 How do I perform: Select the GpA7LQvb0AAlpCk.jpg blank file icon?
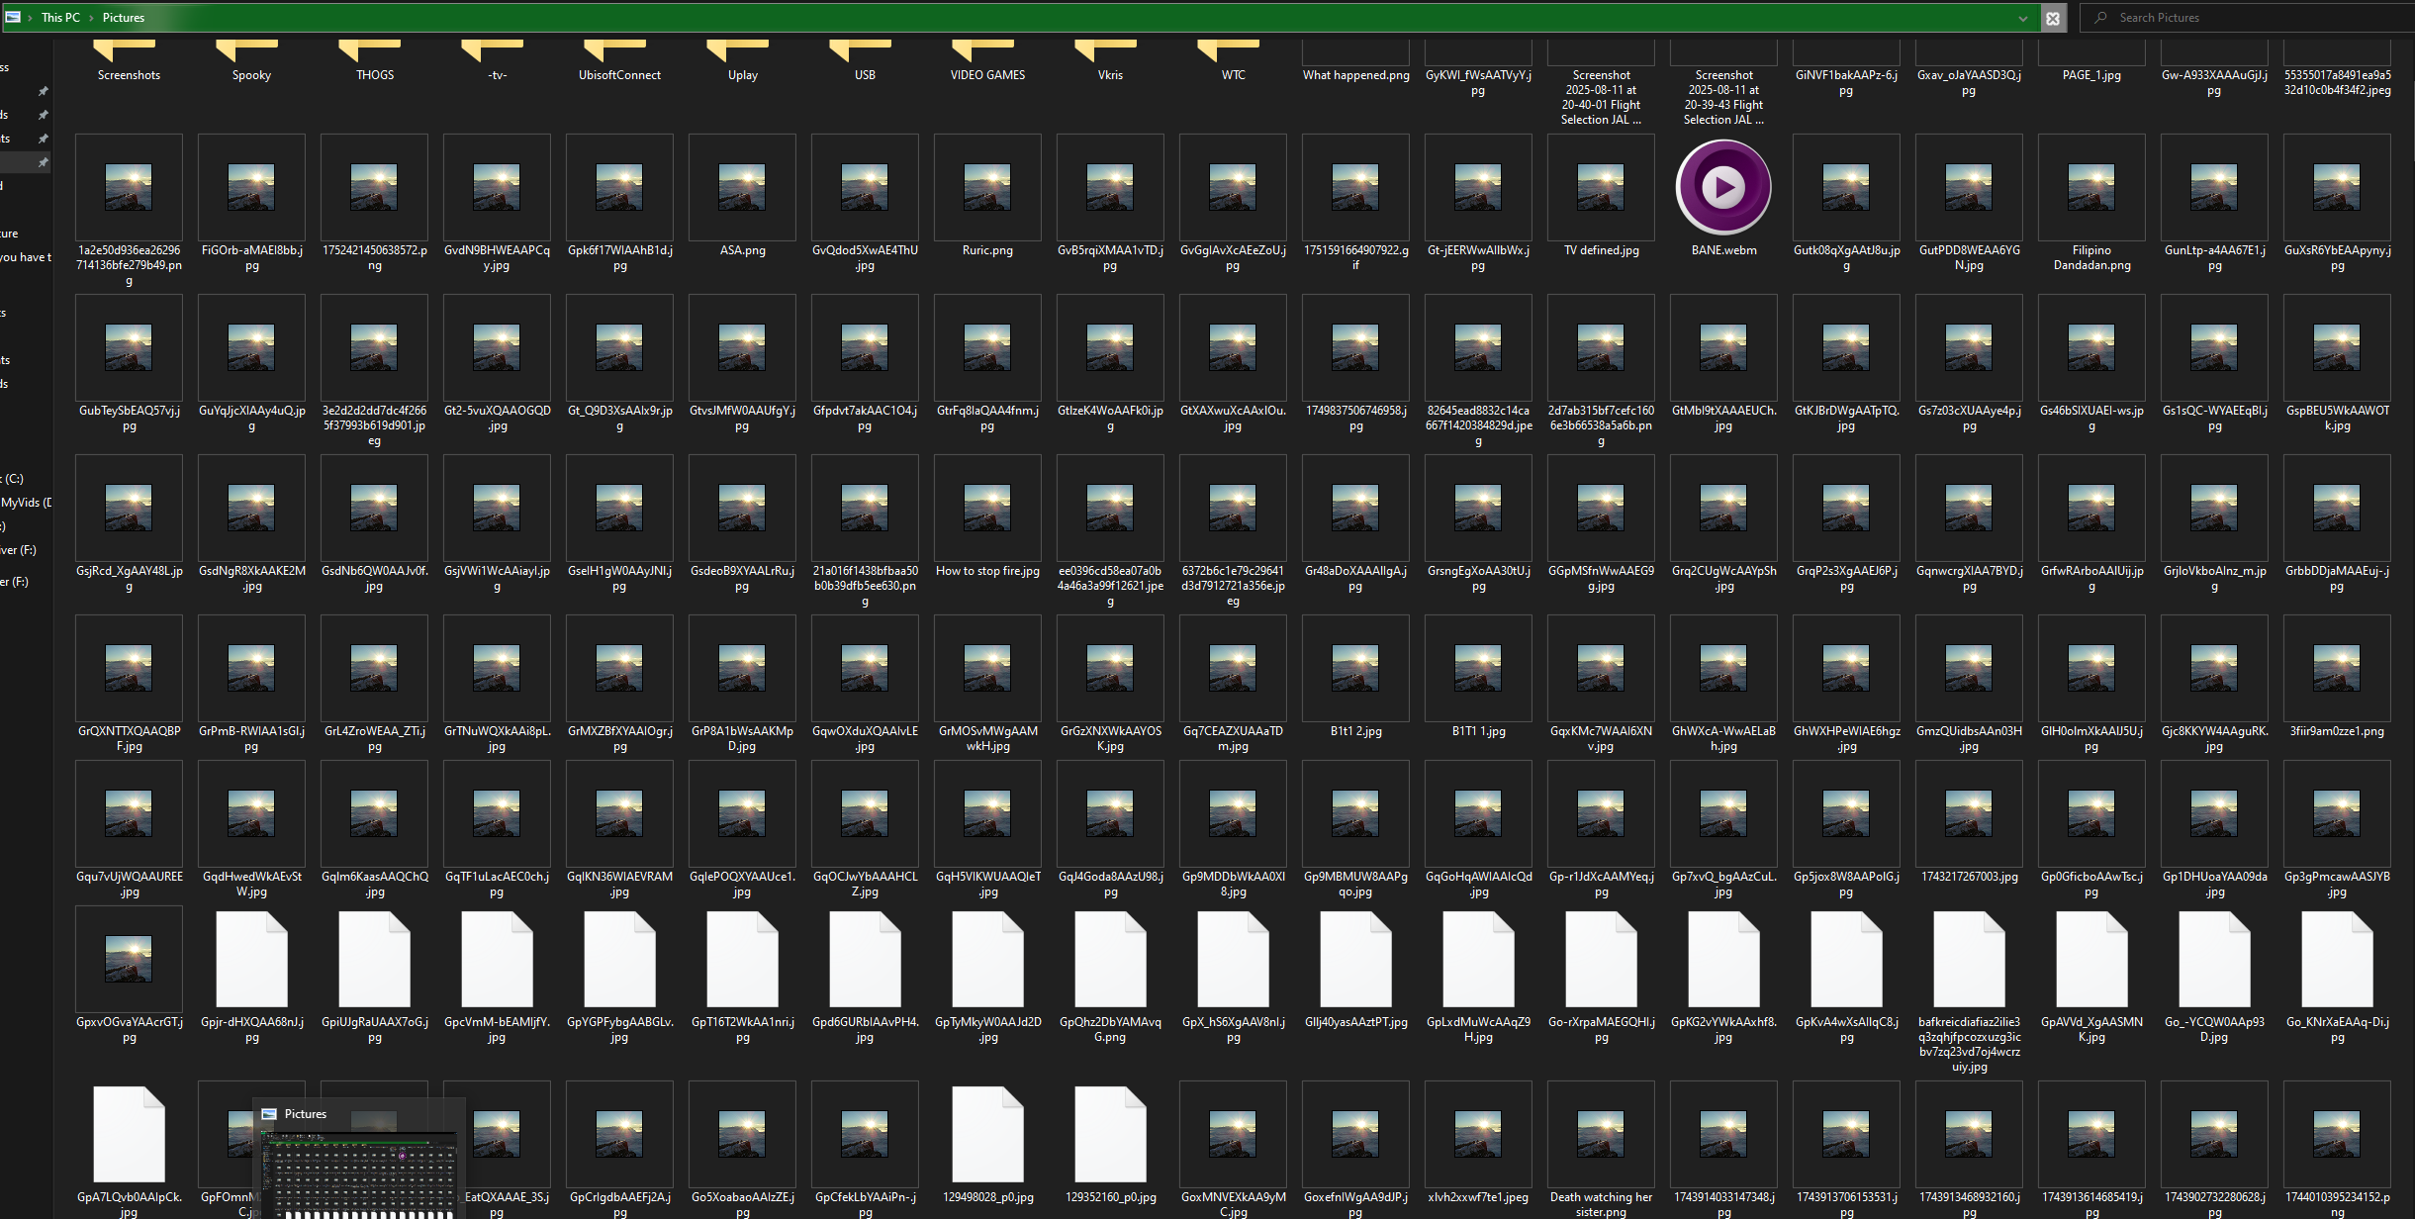point(129,1134)
